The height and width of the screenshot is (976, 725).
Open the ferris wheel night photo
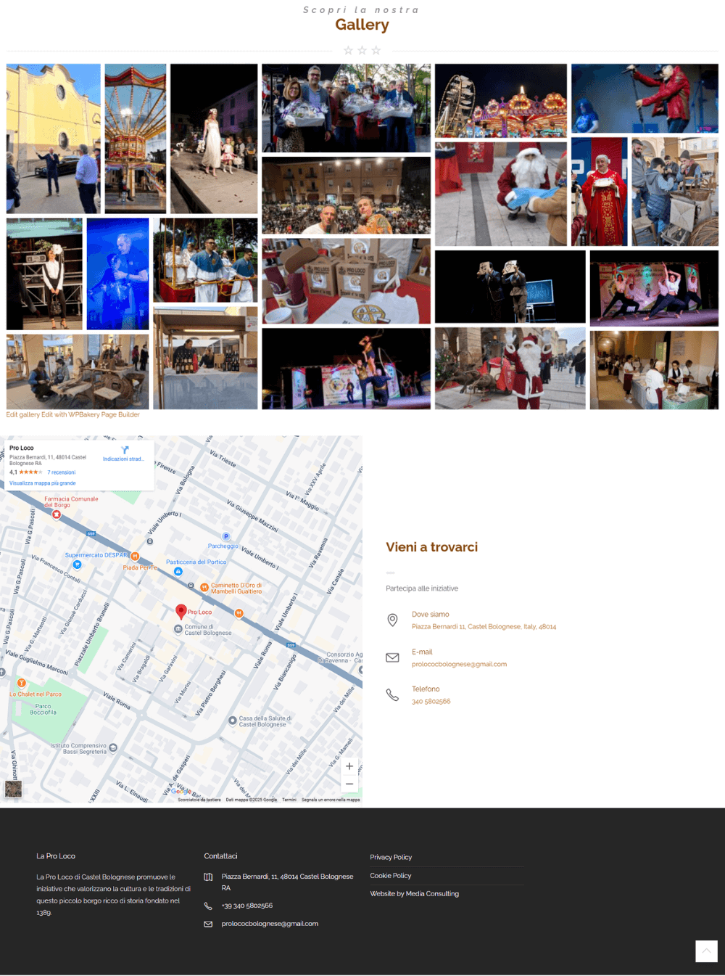coord(501,101)
